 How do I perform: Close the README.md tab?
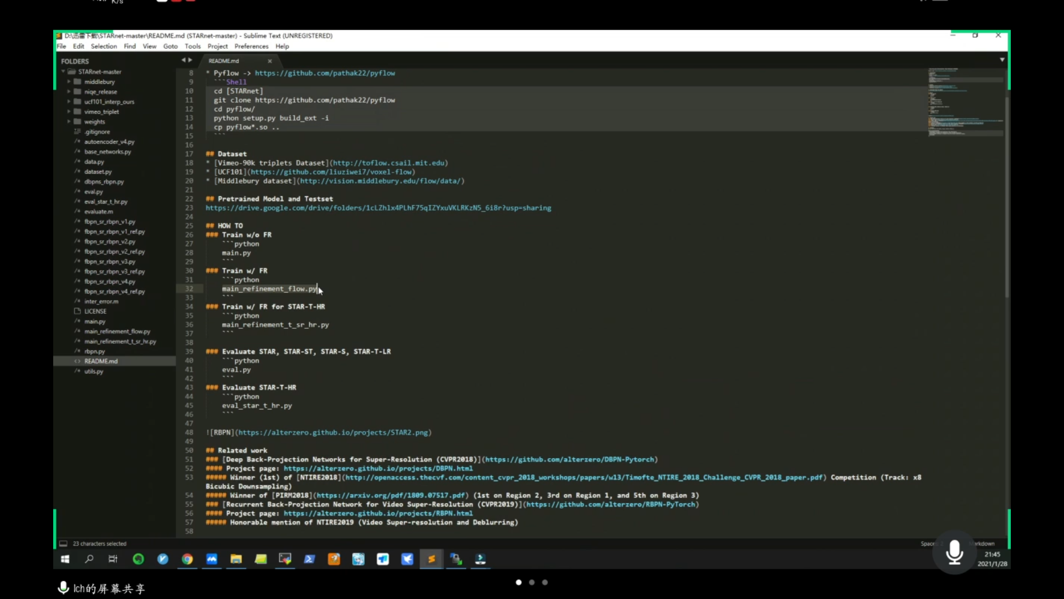(x=270, y=61)
